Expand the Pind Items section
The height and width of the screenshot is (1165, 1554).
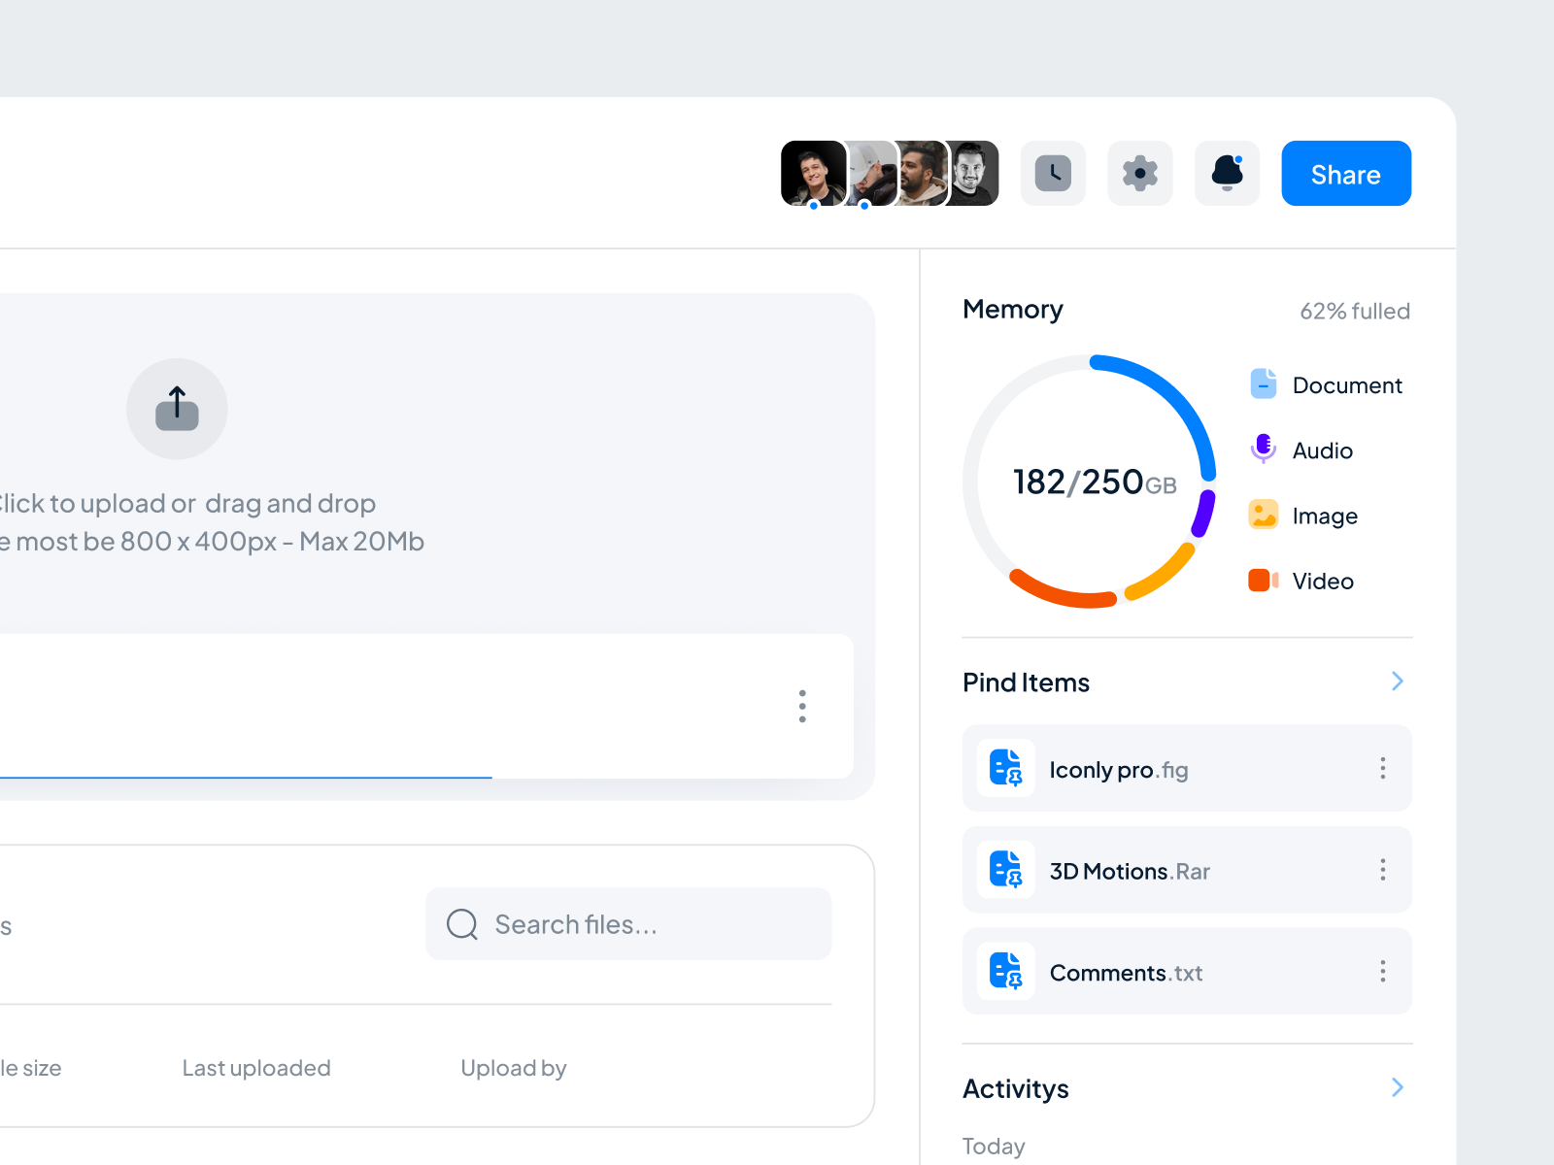tap(1398, 681)
